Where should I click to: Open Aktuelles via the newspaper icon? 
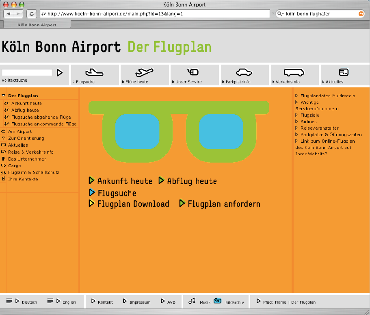point(344,72)
